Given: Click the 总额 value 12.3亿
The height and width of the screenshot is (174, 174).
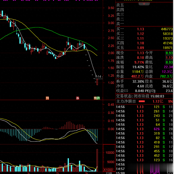Looking at the screenshot, I should (x=167, y=72).
